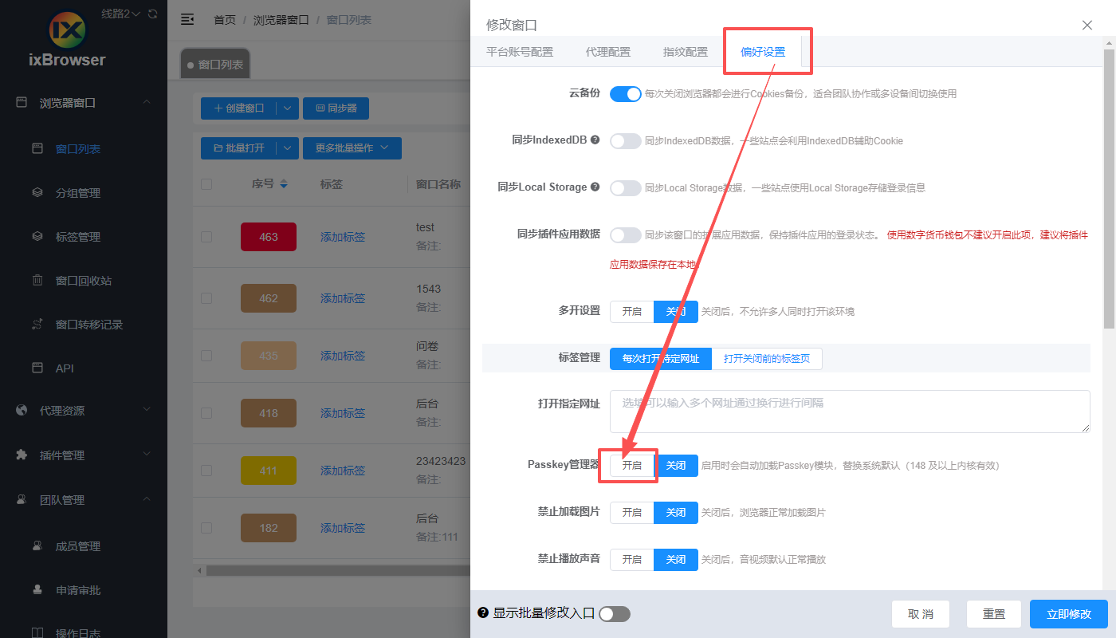This screenshot has height=638, width=1116.
Task: Collapse the 浏览器窗口 sidebar section
Action: click(147, 102)
